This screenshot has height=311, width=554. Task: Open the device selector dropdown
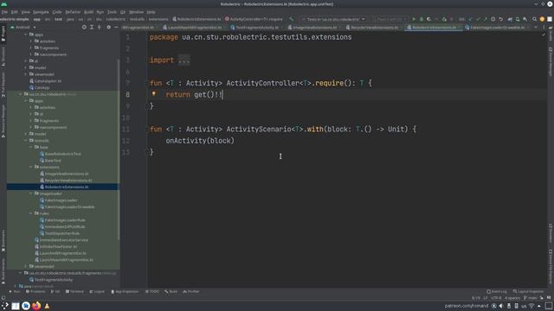[x=390, y=19]
